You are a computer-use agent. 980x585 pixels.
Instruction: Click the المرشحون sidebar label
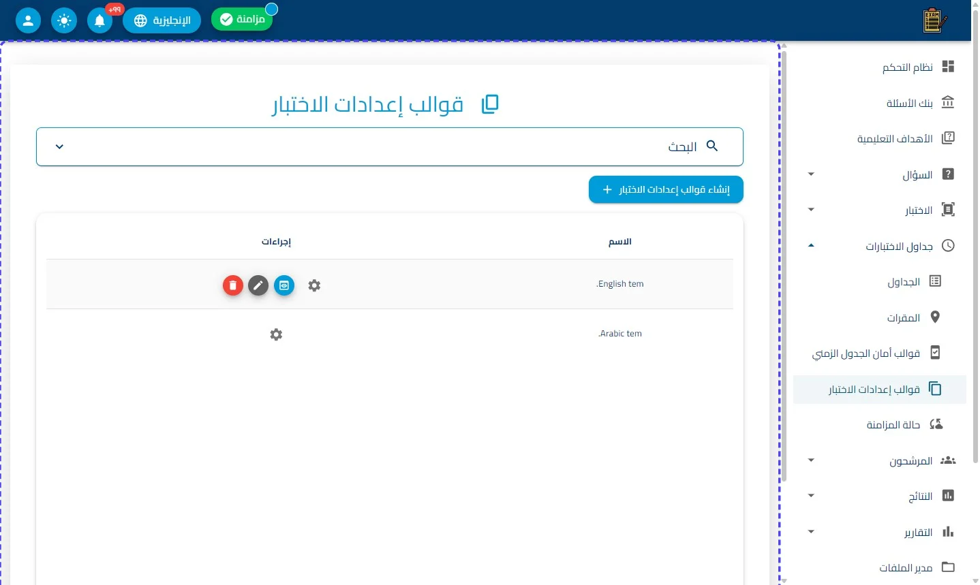[910, 461]
